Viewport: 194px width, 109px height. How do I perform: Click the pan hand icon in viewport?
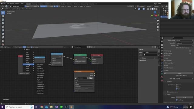(158, 24)
